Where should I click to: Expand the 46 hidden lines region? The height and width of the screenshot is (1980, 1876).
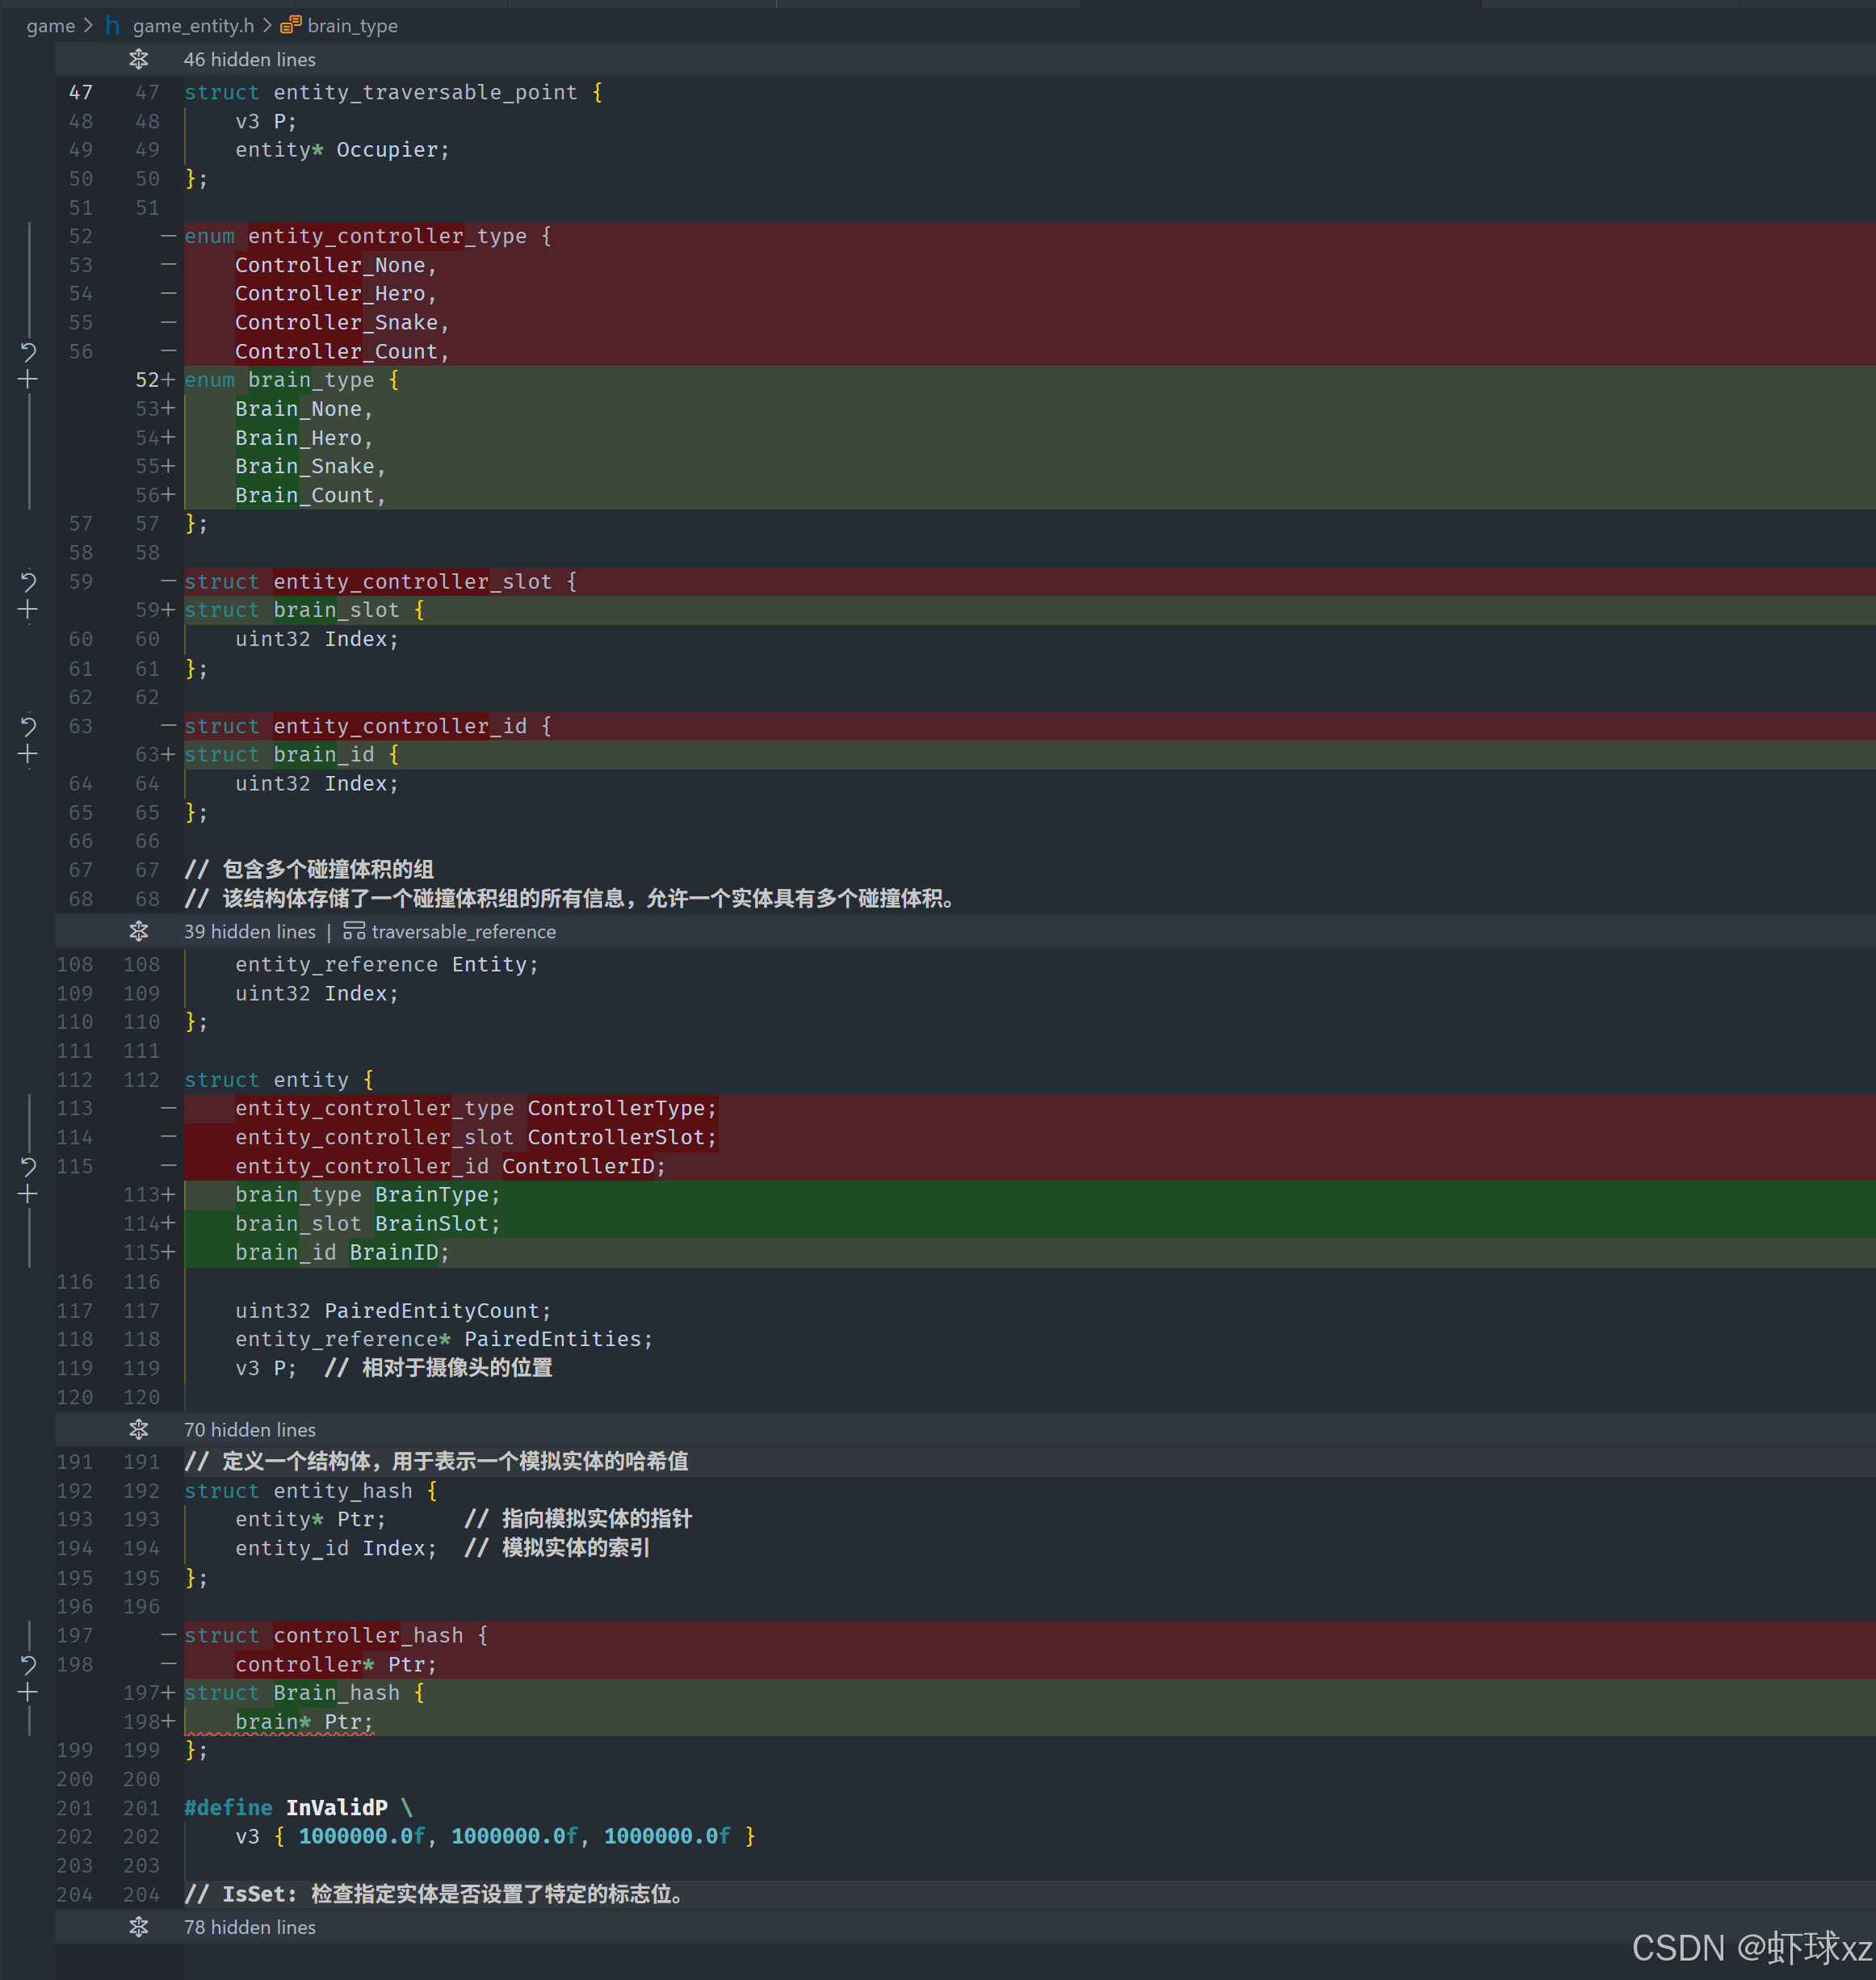click(139, 60)
